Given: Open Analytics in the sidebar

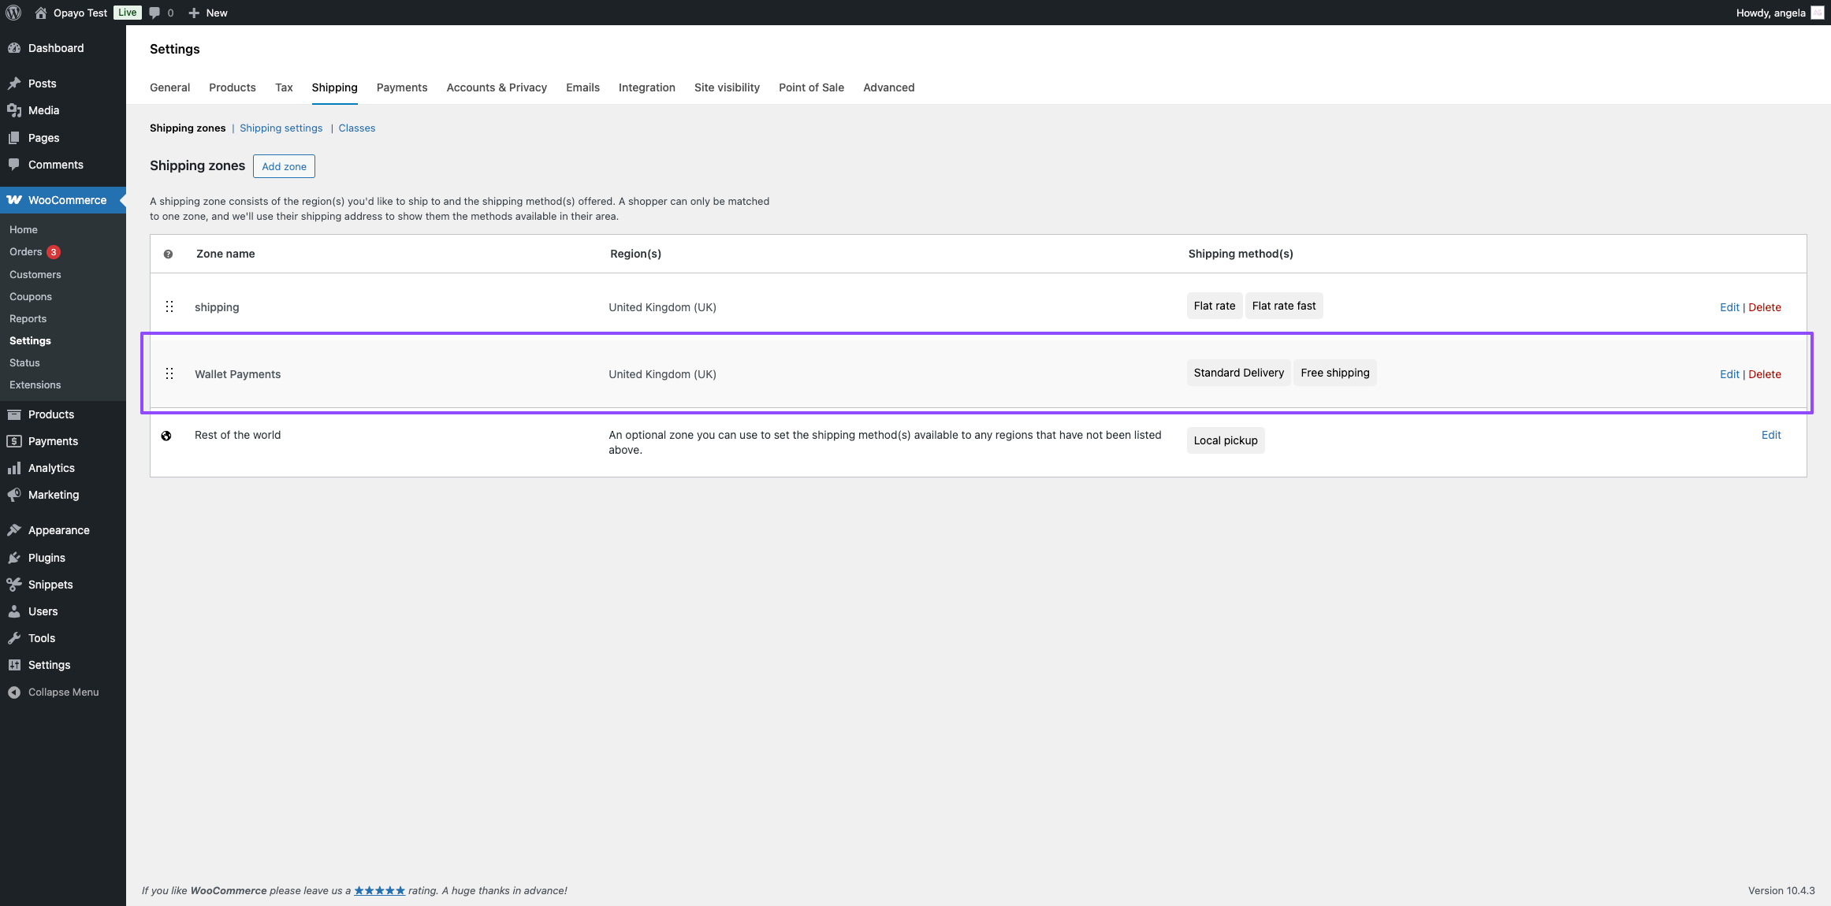Looking at the screenshot, I should 51,468.
